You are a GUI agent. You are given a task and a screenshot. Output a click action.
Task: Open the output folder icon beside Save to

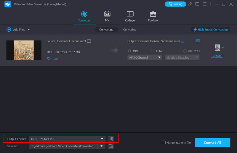pos(111,146)
